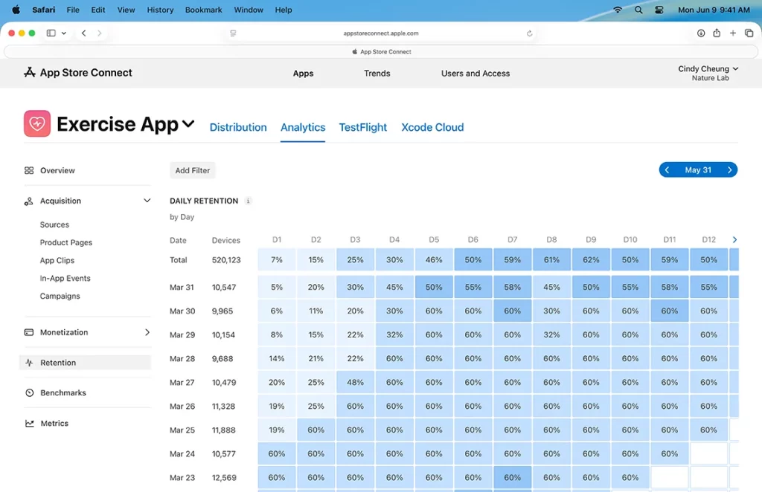The height and width of the screenshot is (492, 762).
Task: Click the App Store Connect logo
Action: coord(29,73)
